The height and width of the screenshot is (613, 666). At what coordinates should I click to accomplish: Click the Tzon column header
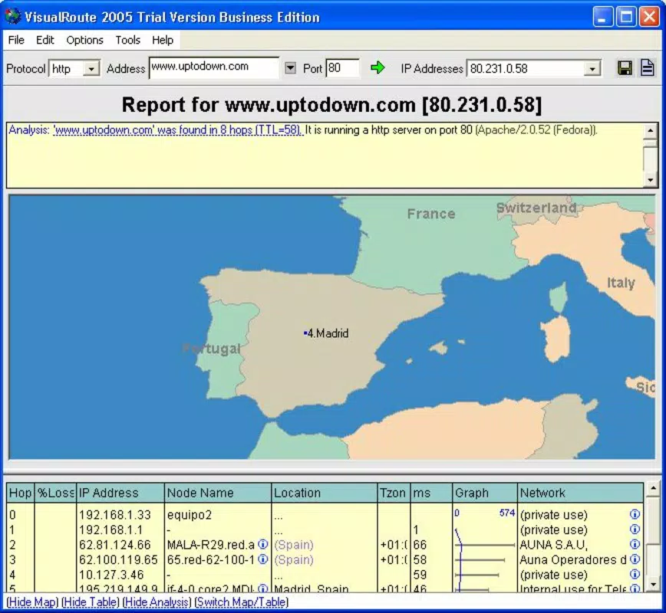click(394, 493)
